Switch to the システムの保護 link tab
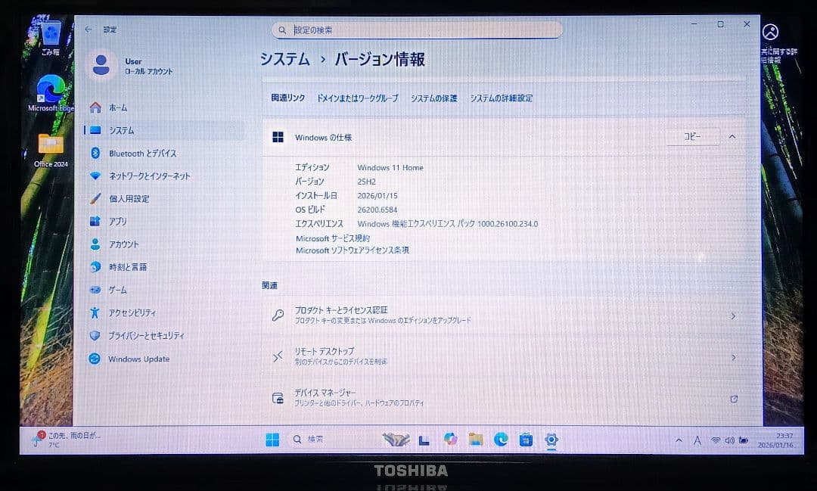This screenshot has width=817, height=491. [x=433, y=98]
